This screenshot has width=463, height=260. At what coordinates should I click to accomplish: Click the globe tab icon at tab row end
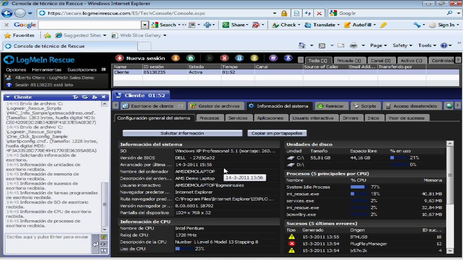click(450, 106)
